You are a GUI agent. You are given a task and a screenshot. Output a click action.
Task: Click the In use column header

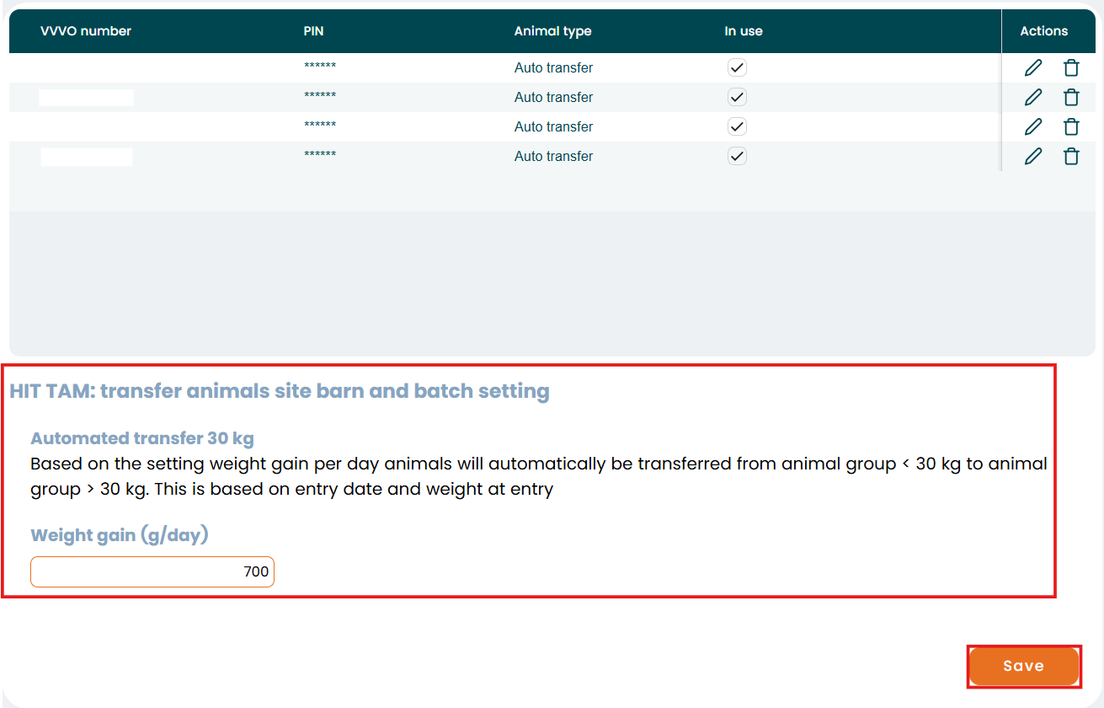(744, 31)
